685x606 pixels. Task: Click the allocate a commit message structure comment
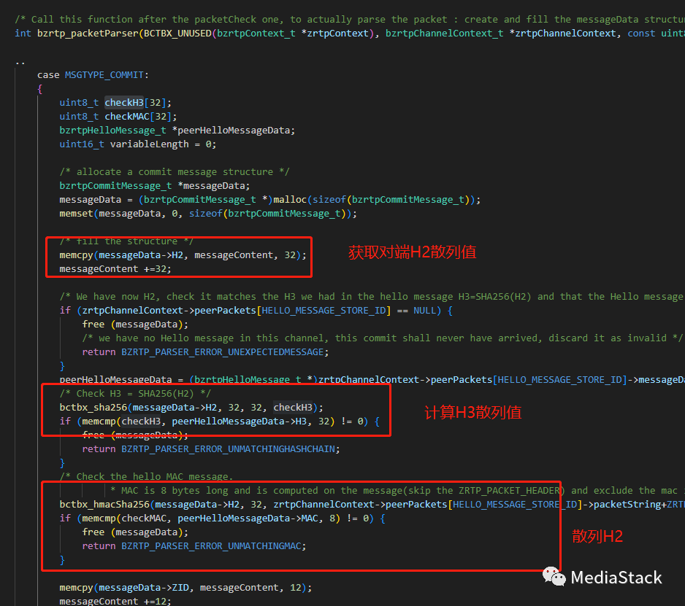pyautogui.click(x=174, y=171)
